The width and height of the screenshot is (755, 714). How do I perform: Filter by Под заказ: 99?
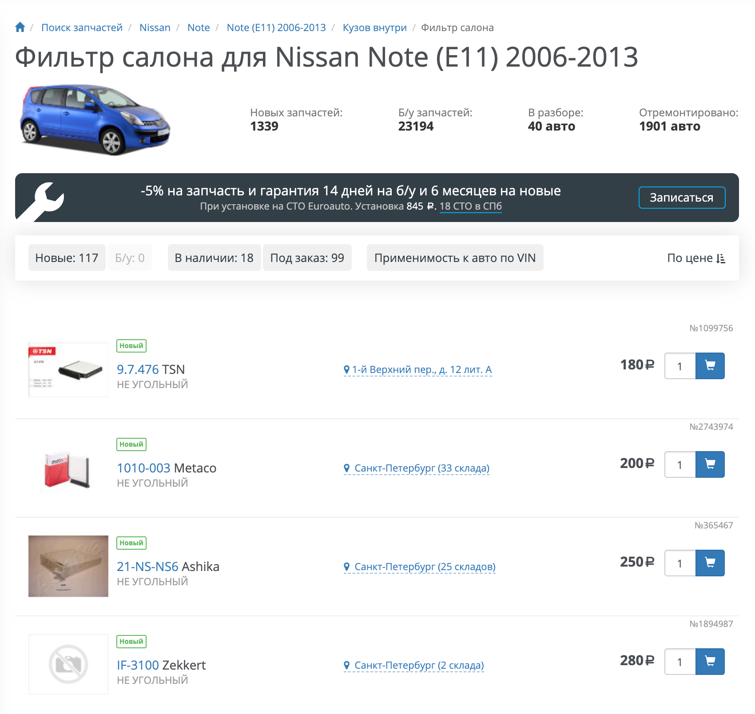[x=307, y=258]
